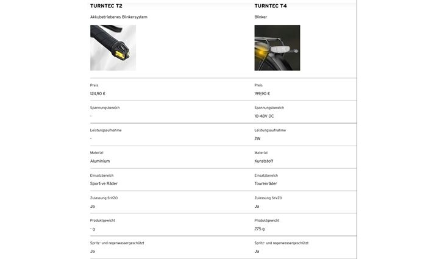Click the Sportive Räder text
This screenshot has height=259, width=445.
[x=104, y=183]
